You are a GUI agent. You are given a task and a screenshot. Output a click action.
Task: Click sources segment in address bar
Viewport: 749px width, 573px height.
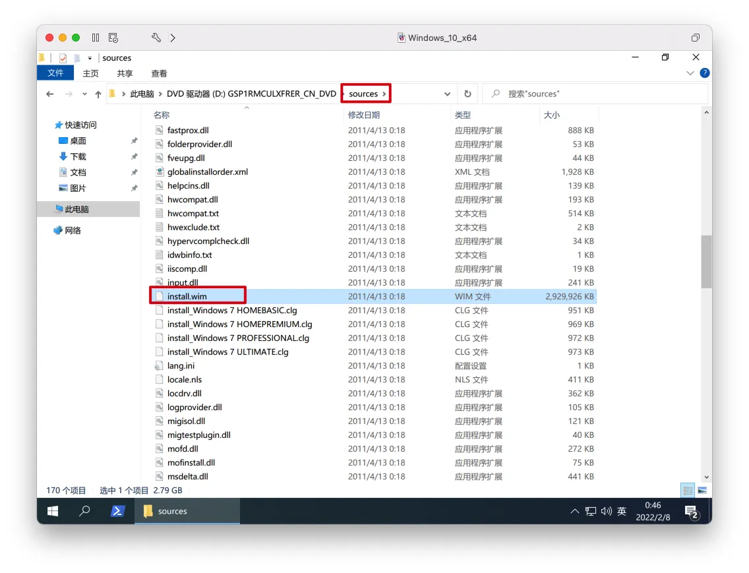click(x=363, y=94)
